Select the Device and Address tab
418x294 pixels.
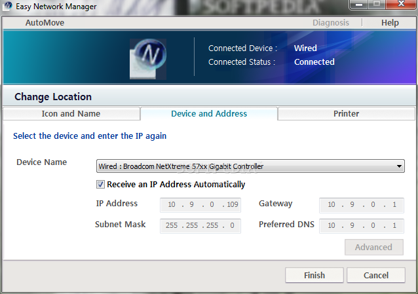click(209, 113)
